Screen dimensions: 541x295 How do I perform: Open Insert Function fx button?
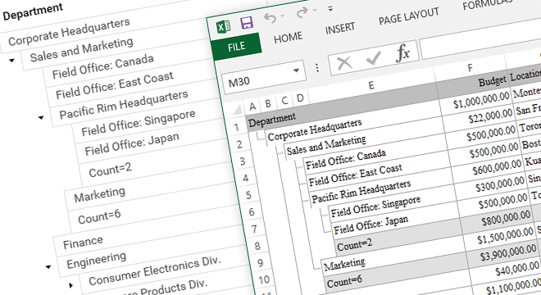402,53
